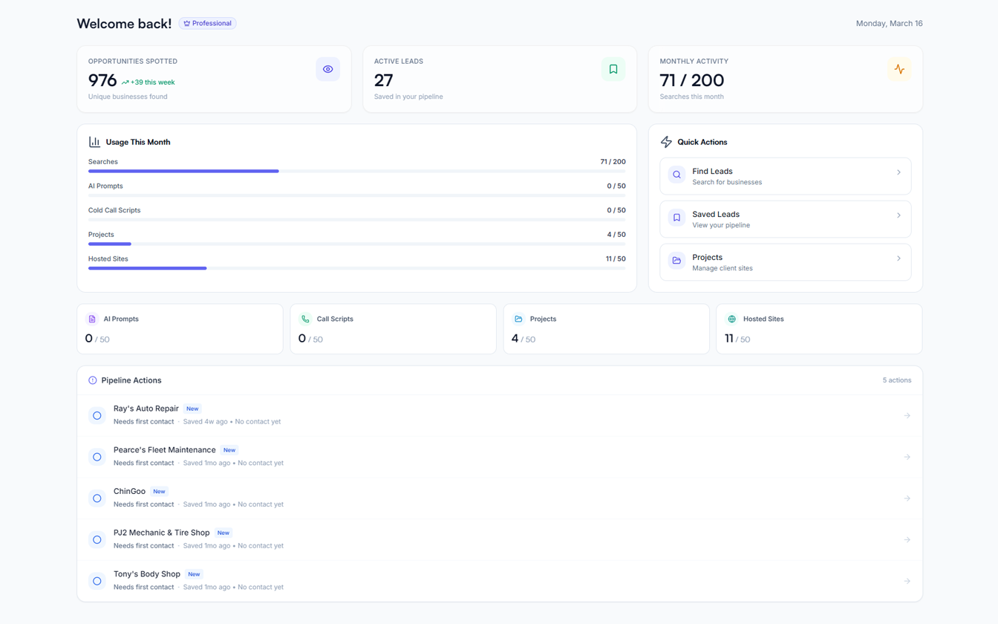Click the lightning bolt Quick Actions icon

click(666, 142)
